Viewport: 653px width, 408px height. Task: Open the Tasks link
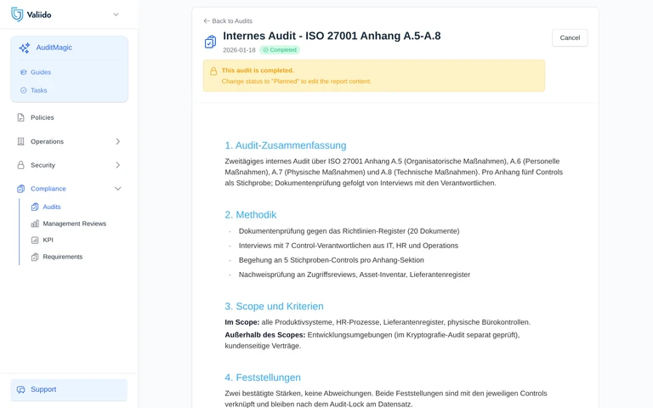[x=39, y=90]
